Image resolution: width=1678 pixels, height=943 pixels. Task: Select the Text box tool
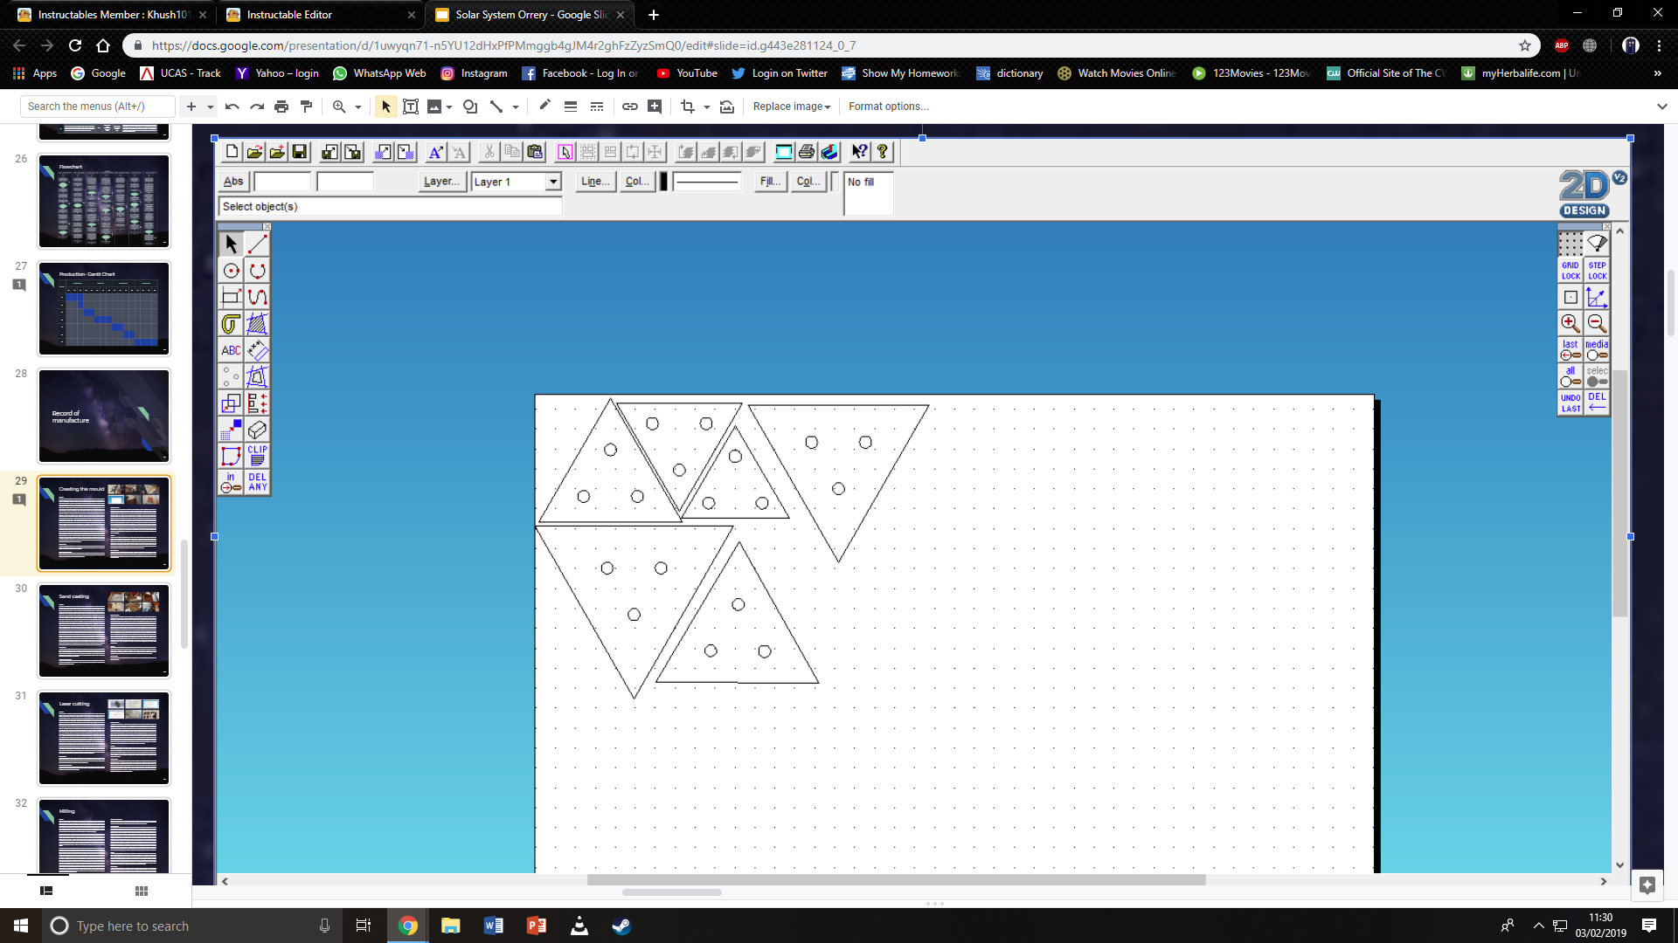pyautogui.click(x=410, y=107)
